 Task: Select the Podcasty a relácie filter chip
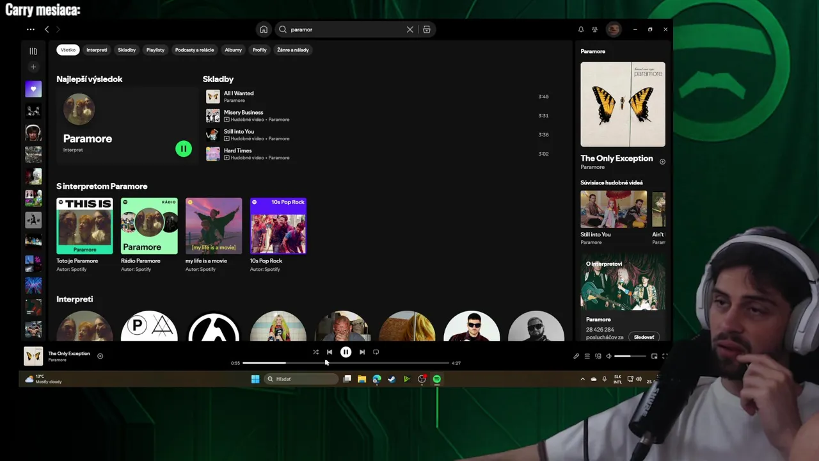click(195, 50)
